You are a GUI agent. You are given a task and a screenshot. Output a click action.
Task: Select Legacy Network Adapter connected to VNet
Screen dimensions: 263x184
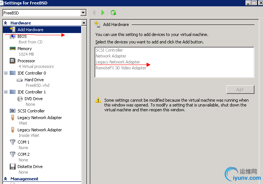[x=39, y=118]
